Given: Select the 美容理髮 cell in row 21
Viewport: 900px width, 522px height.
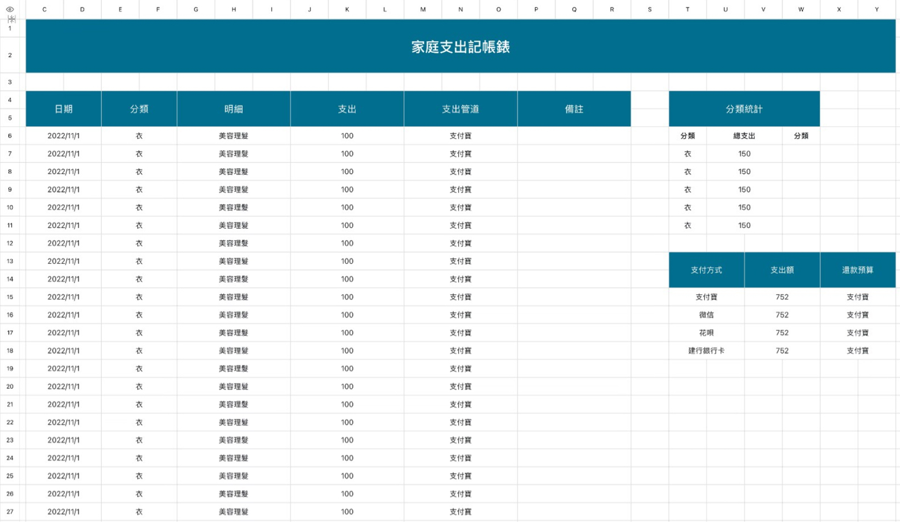Looking at the screenshot, I should point(234,404).
